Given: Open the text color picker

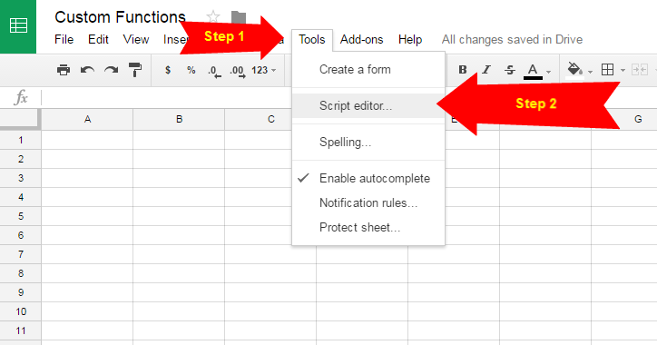Looking at the screenshot, I should point(533,71).
